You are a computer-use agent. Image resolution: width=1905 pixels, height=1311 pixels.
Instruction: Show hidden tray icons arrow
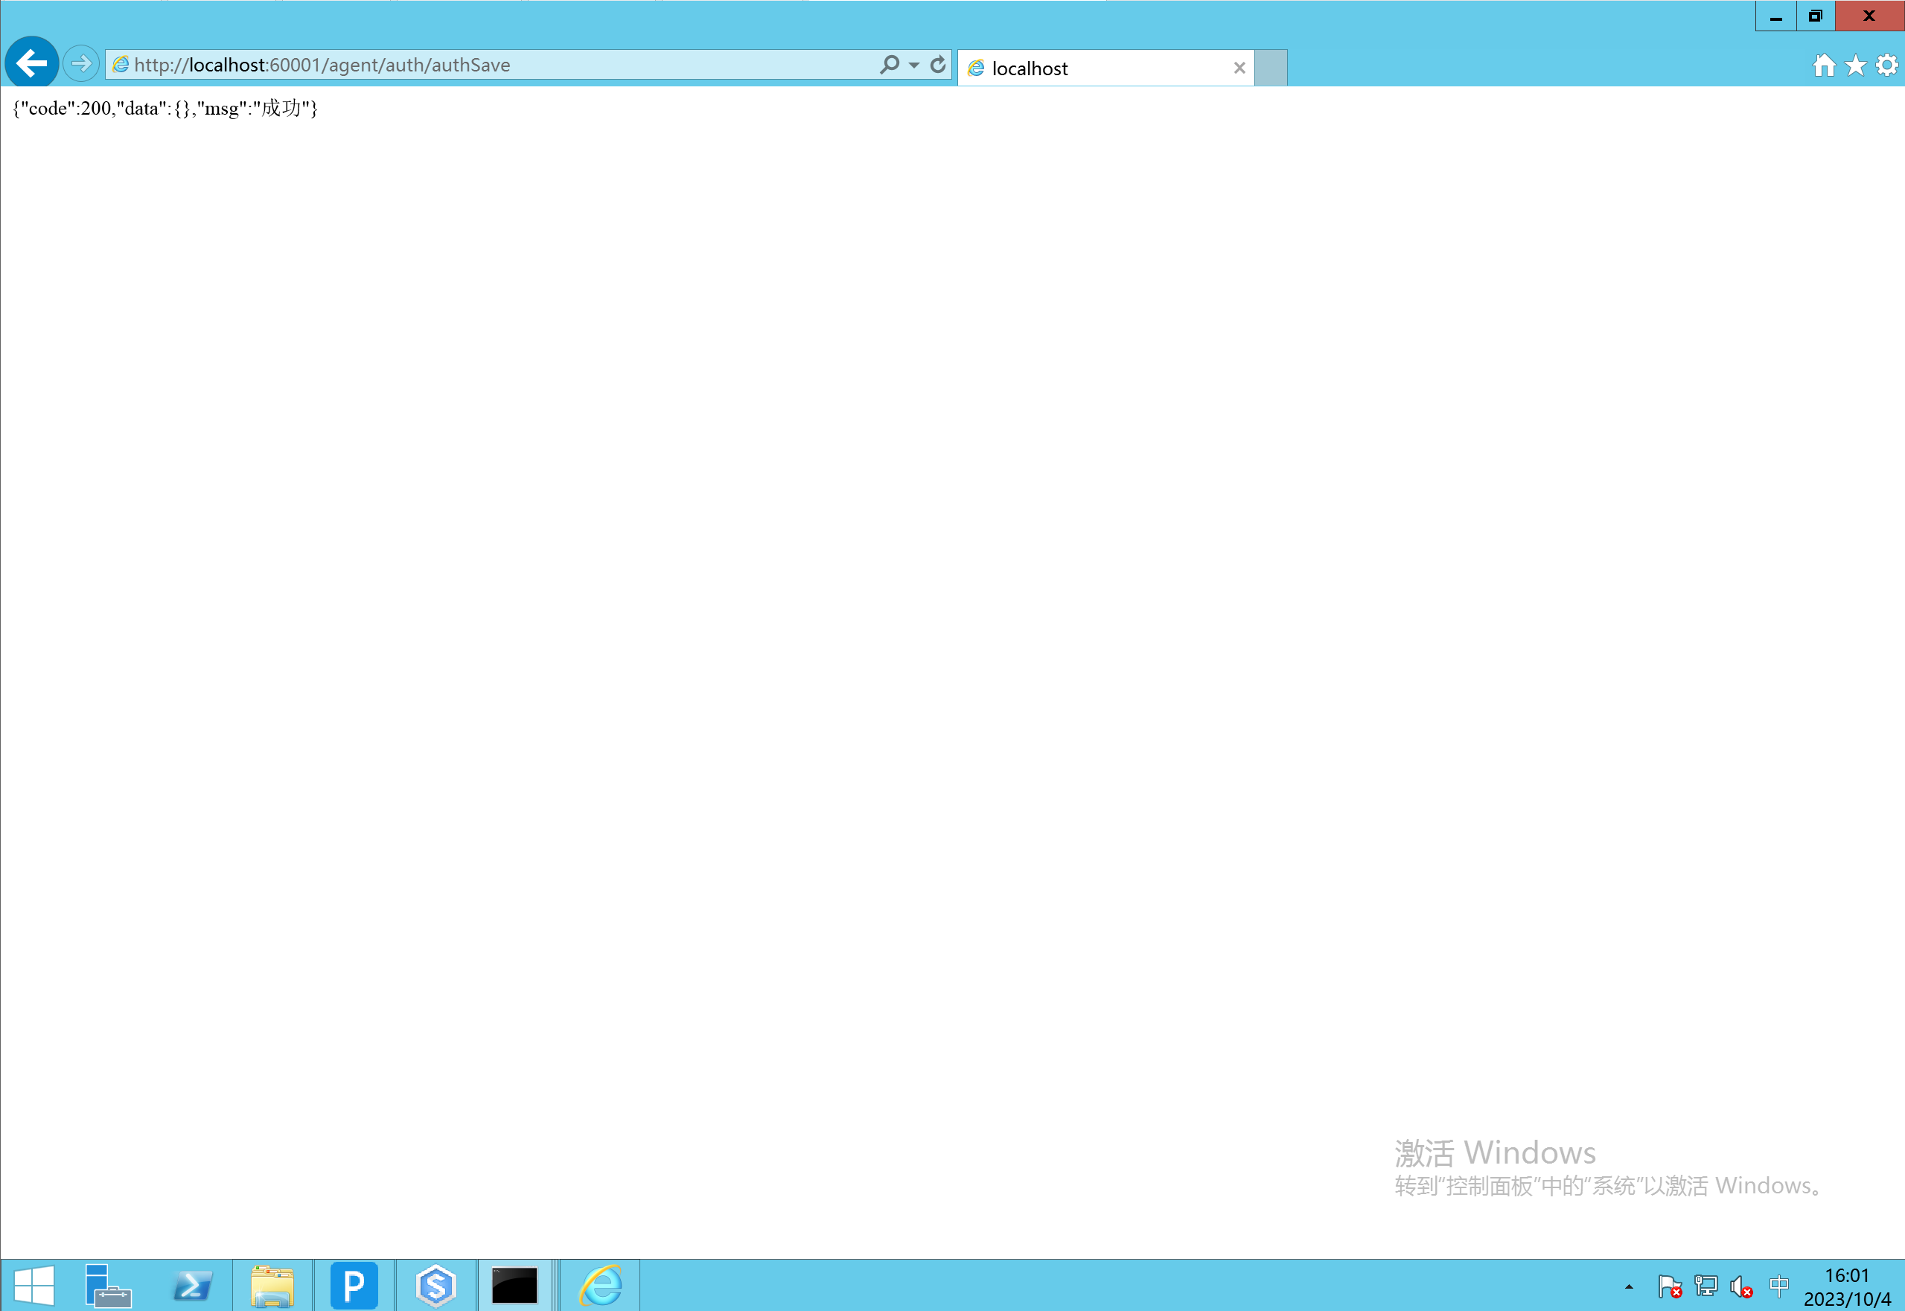1628,1286
